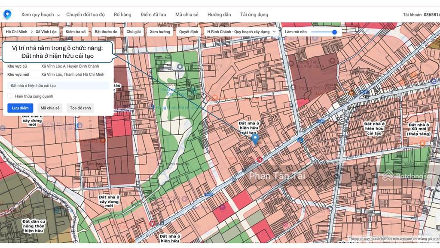Toggle the Chú giải legend button
The width and height of the screenshot is (440, 248).
pyautogui.click(x=134, y=32)
